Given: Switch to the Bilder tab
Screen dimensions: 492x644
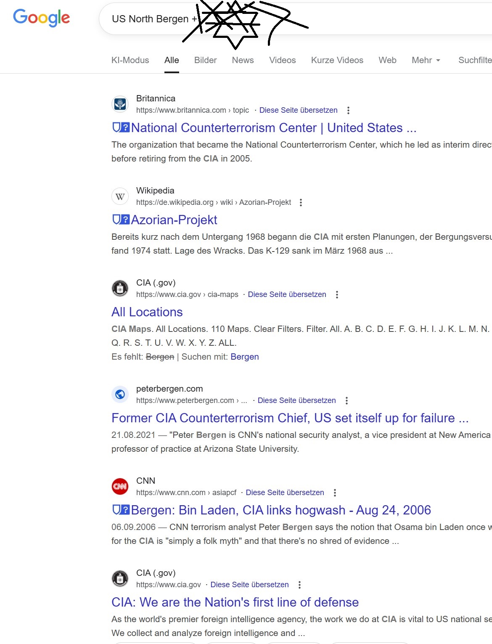Looking at the screenshot, I should click(x=205, y=60).
